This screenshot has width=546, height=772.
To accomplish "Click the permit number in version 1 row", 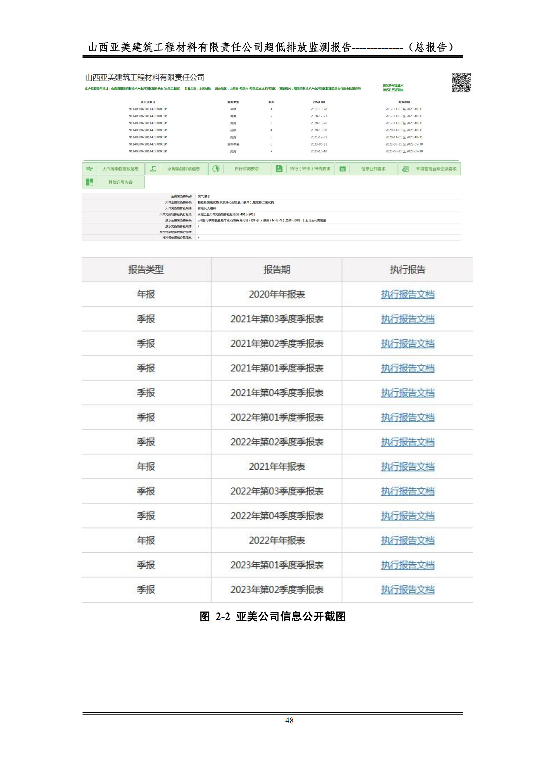I will pos(148,109).
